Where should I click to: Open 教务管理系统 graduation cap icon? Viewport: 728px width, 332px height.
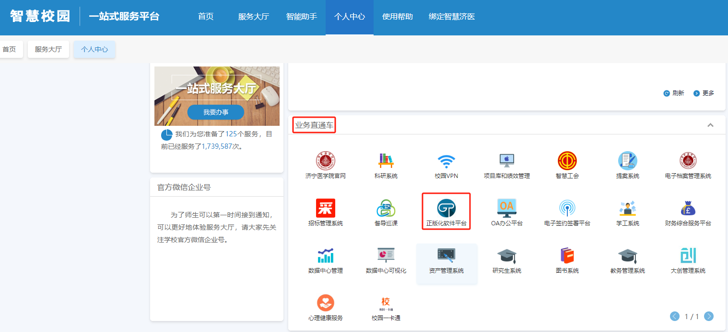(x=628, y=255)
